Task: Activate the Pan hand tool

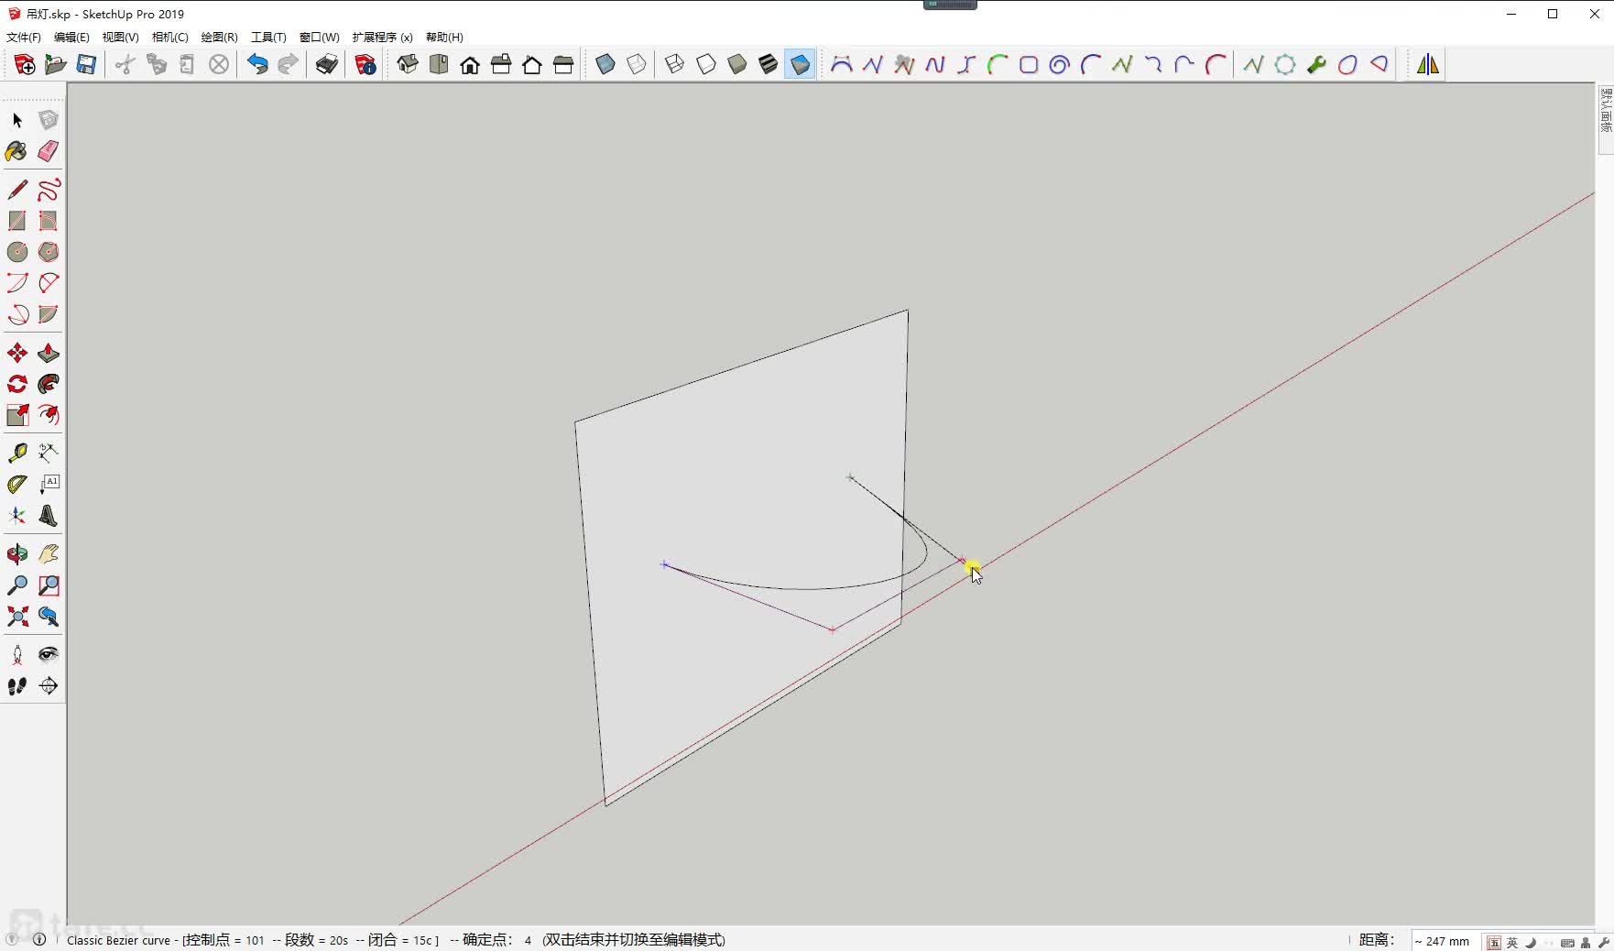Action: tap(49, 554)
